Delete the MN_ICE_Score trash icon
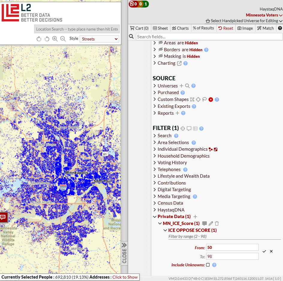 (x=217, y=223)
